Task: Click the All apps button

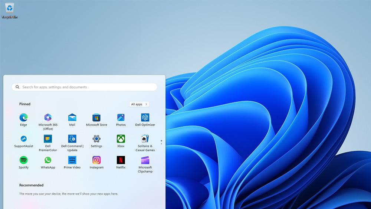Action: tap(139, 104)
